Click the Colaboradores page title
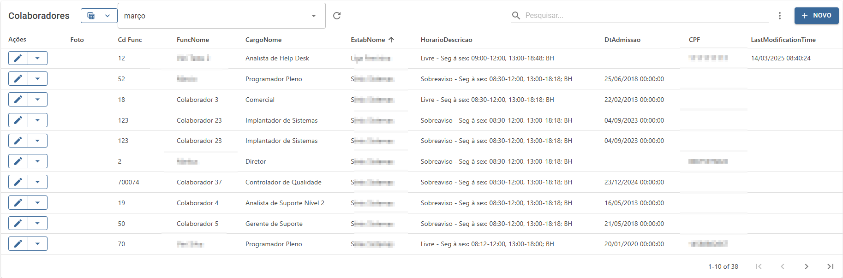843x278 pixels. click(39, 16)
